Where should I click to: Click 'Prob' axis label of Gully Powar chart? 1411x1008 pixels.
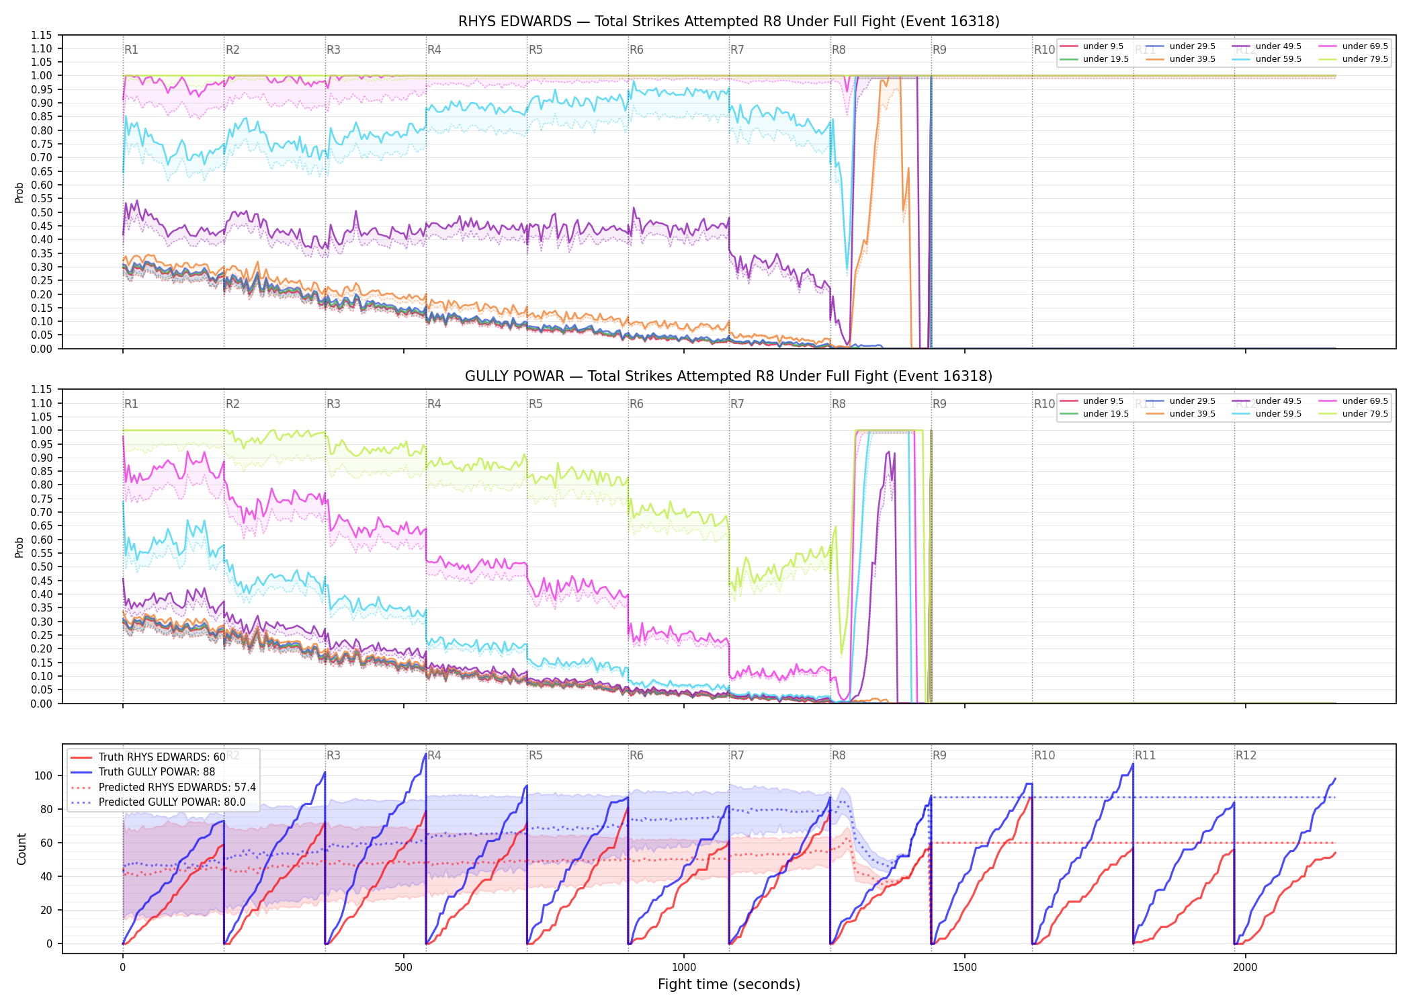click(19, 547)
